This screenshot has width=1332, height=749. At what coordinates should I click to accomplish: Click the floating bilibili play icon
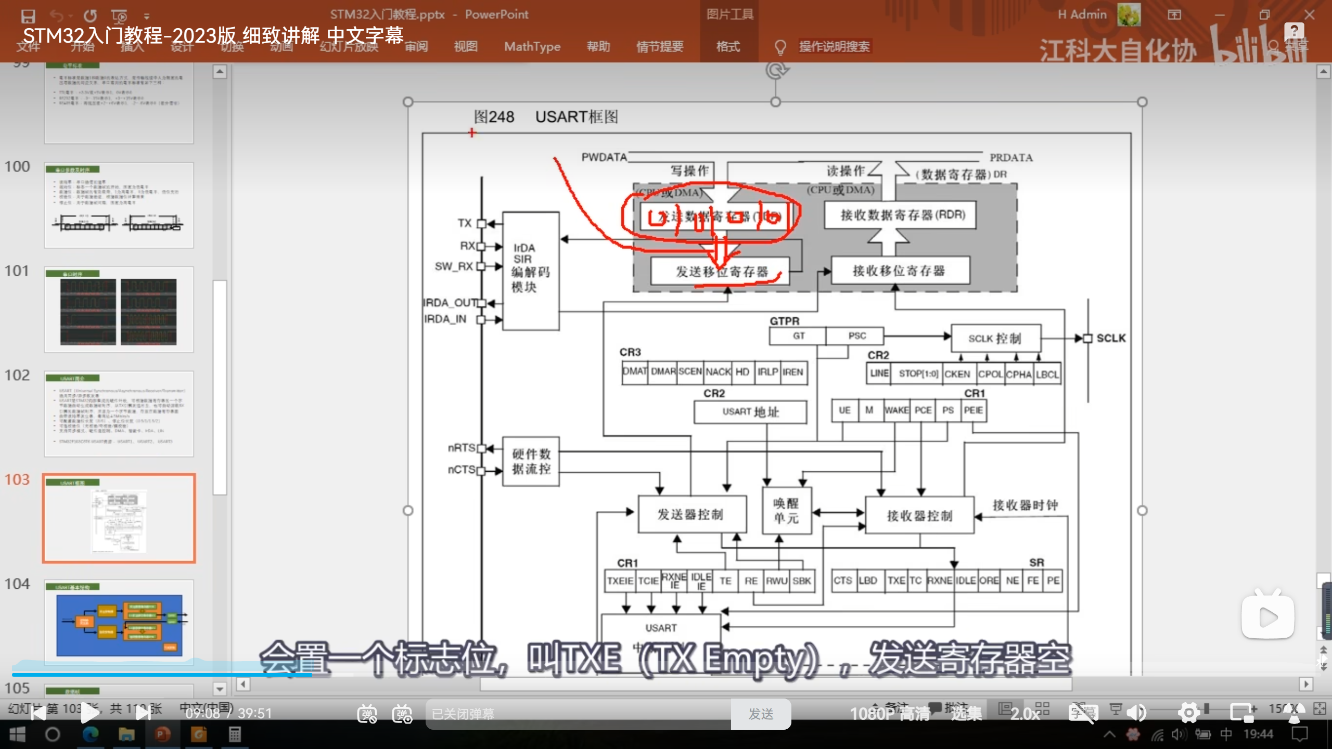1267,616
